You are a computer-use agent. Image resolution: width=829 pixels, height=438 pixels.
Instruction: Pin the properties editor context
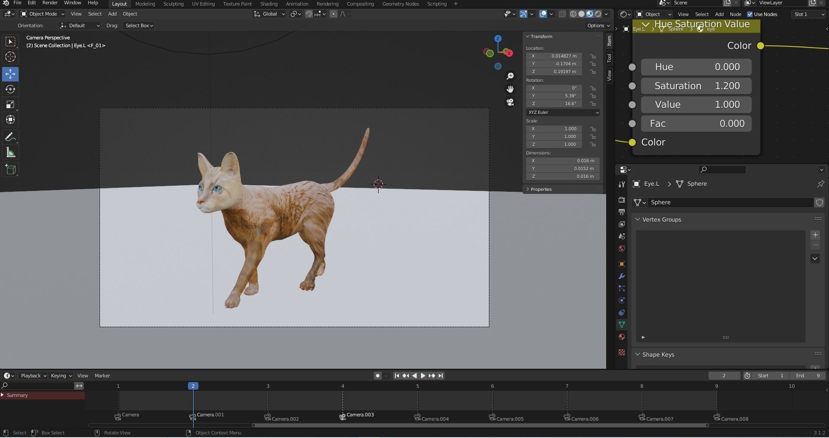(x=820, y=184)
